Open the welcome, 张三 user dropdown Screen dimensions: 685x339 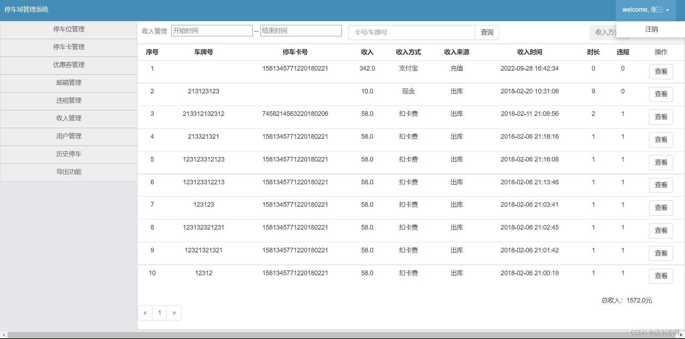tap(645, 10)
